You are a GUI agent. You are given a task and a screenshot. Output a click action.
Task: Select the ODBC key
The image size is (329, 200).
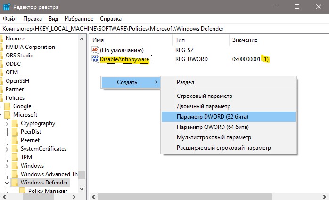pos(13,64)
